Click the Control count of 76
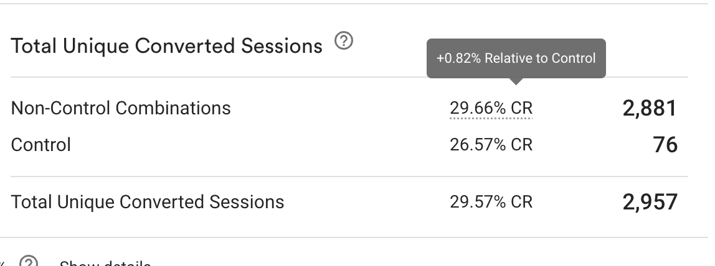 pyautogui.click(x=665, y=145)
